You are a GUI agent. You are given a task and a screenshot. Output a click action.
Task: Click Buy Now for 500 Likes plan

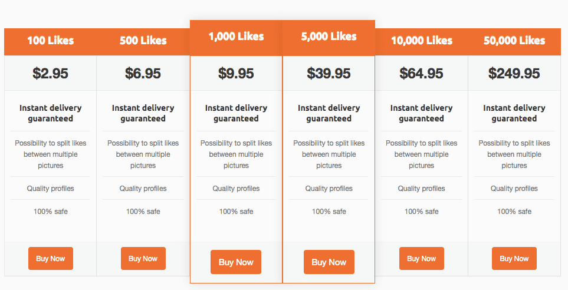point(143,259)
